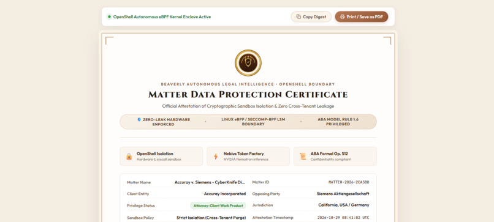Click the printer icon in Print button
This screenshot has width=494, height=222.
pos(342,17)
